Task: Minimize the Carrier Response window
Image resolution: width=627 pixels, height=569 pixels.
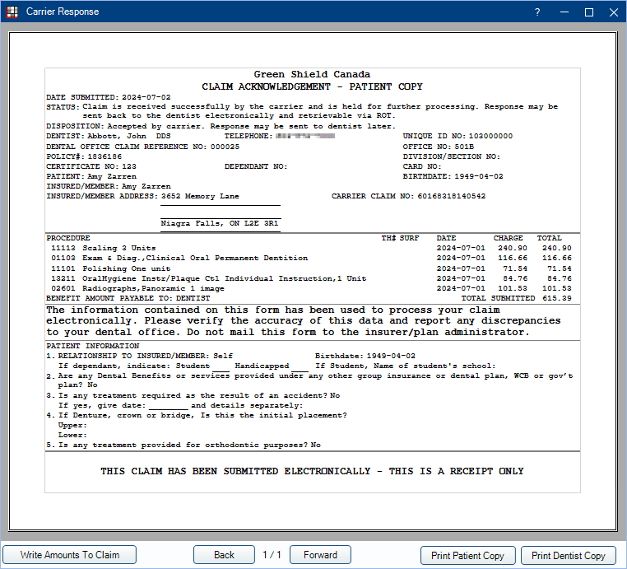Action: point(564,12)
